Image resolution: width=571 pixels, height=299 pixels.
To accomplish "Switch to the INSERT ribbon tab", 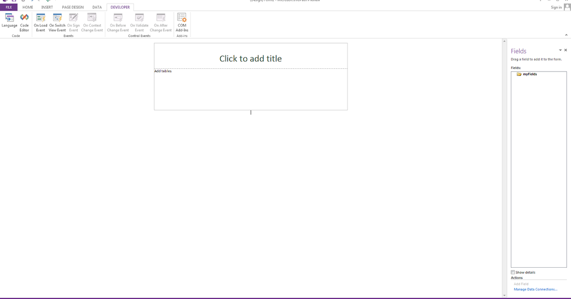I will tap(47, 7).
